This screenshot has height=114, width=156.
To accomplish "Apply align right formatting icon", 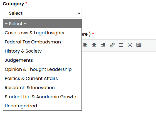I will click(x=103, y=45).
